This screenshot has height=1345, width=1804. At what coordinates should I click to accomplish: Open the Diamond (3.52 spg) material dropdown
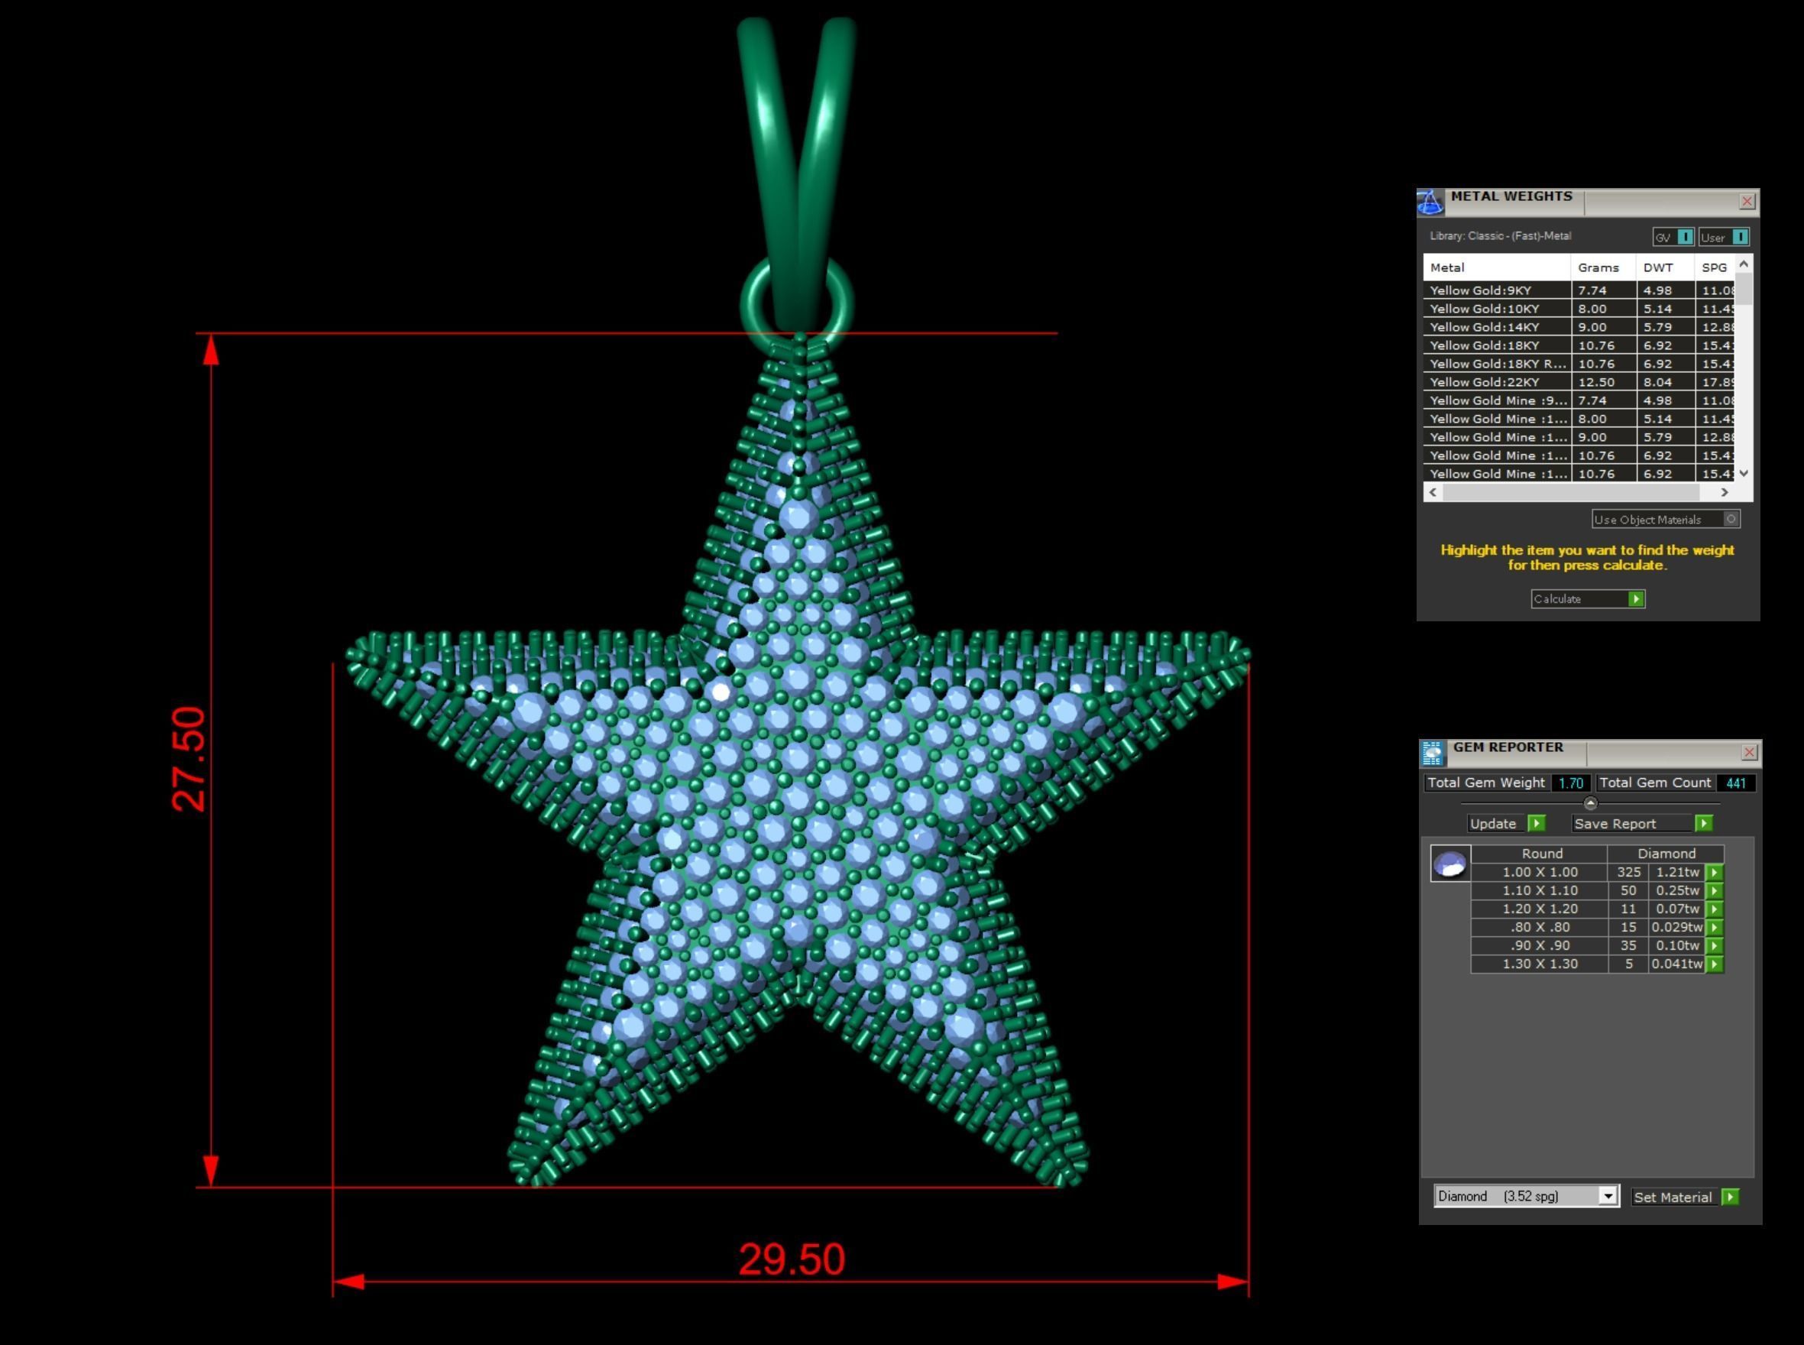(1527, 1196)
